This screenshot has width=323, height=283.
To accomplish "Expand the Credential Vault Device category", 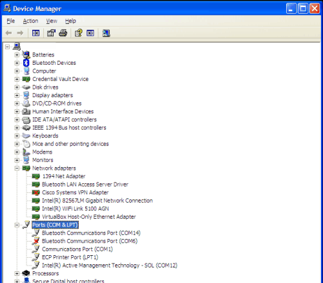I will pyautogui.click(x=17, y=79).
